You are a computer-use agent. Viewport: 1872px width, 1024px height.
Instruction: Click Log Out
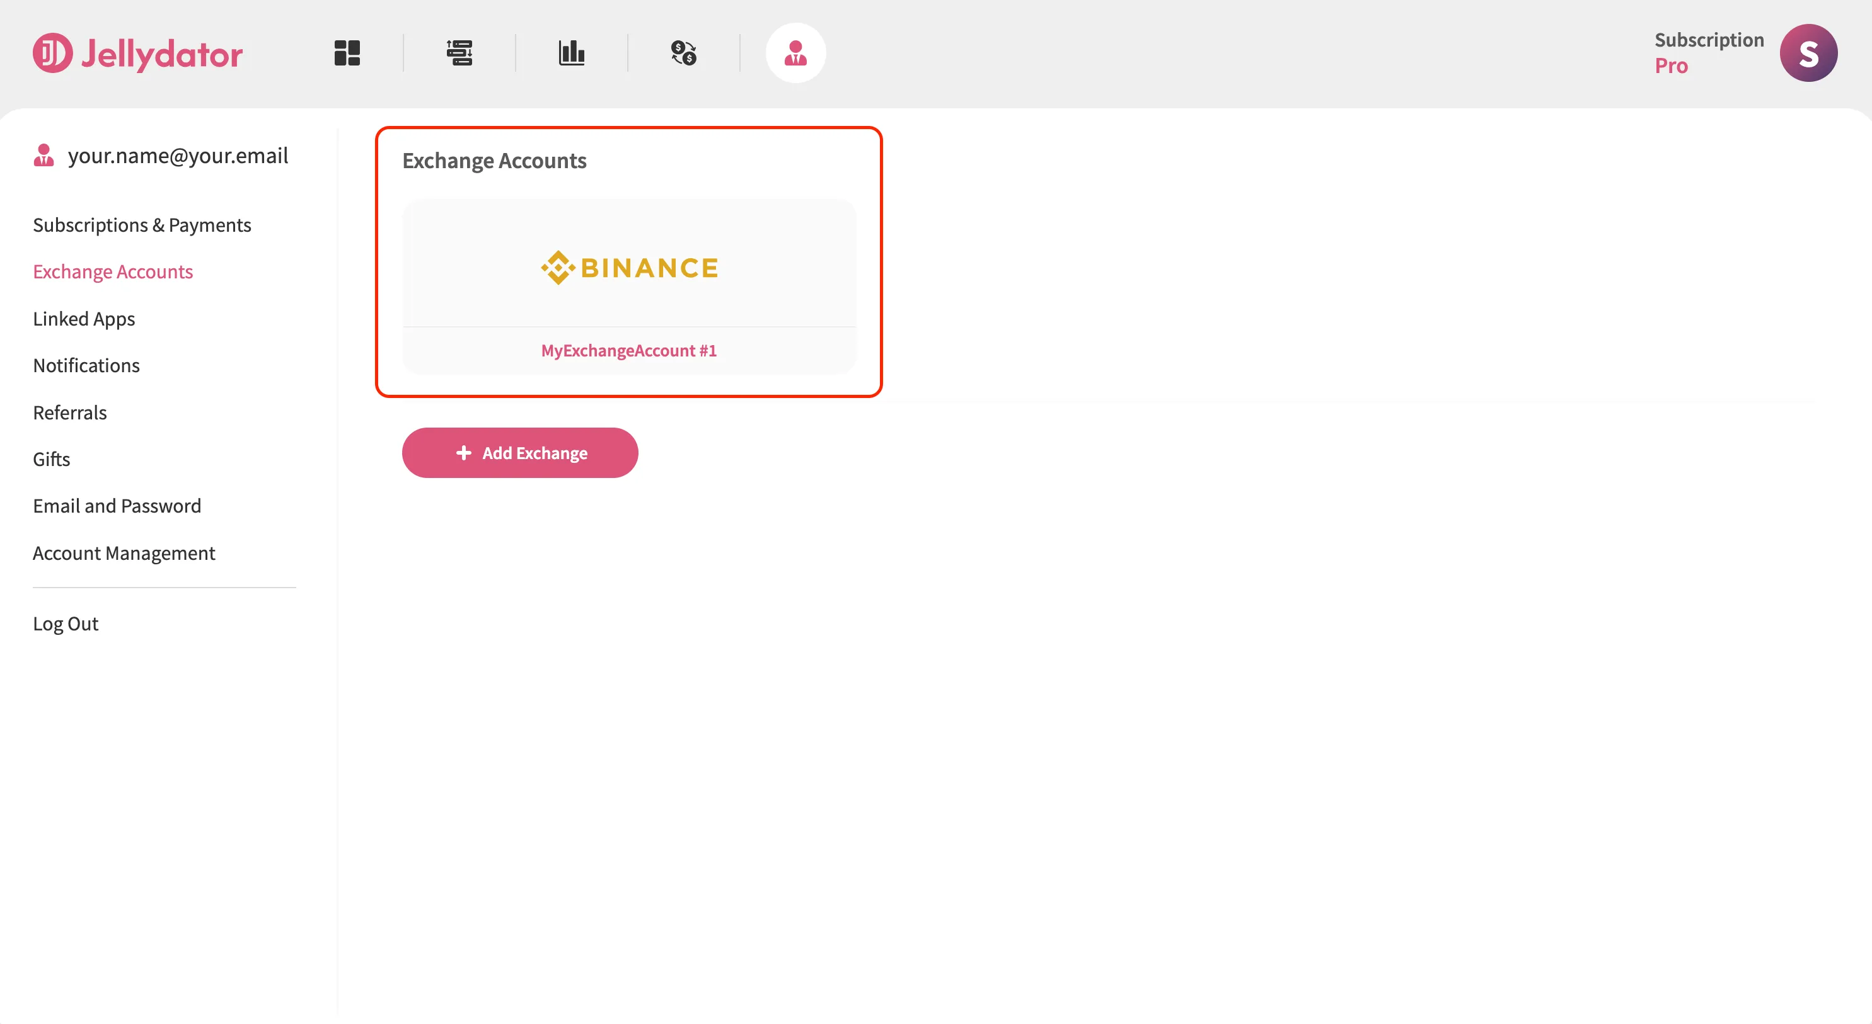coord(66,624)
